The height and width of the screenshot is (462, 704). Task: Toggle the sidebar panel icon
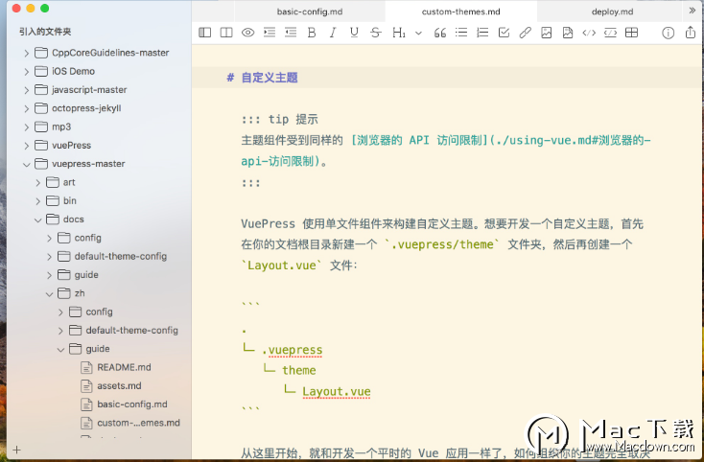pyautogui.click(x=204, y=33)
